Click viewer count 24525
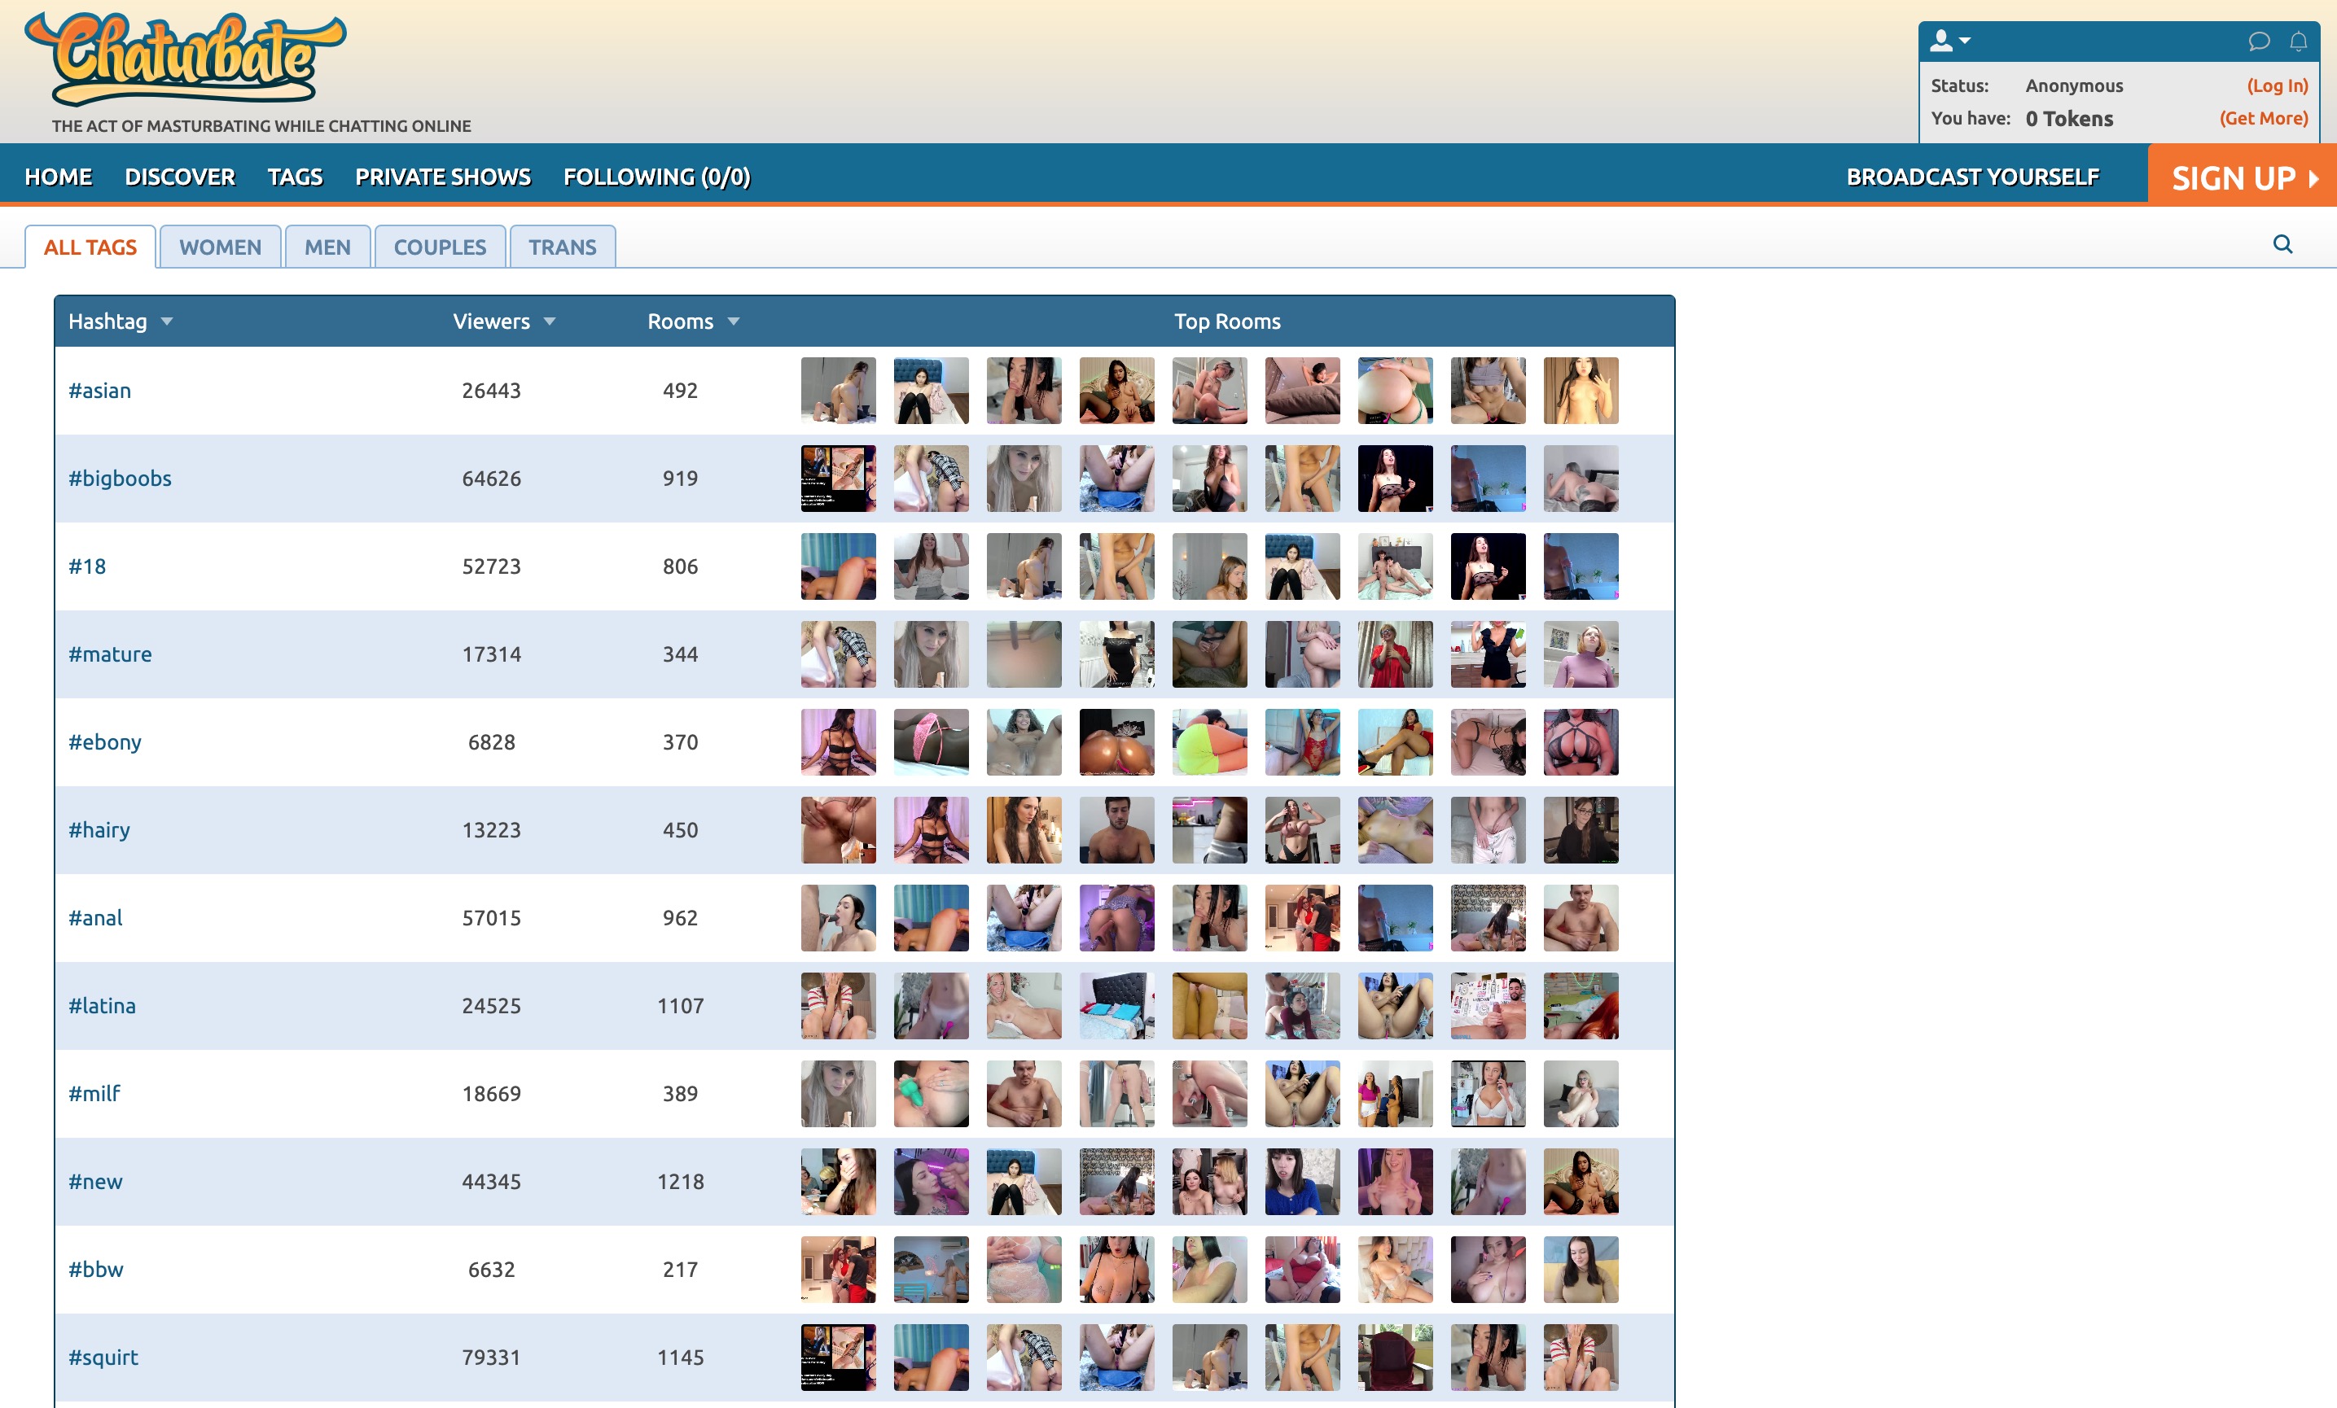This screenshot has height=1408, width=2337. tap(491, 1006)
